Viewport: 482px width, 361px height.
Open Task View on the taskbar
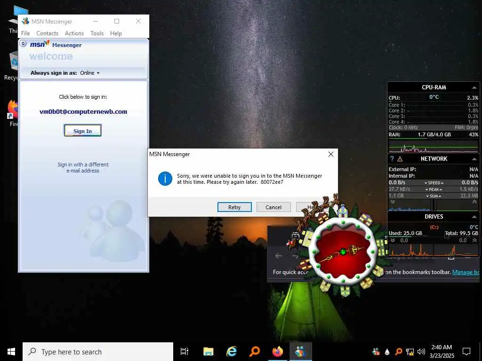pos(185,352)
